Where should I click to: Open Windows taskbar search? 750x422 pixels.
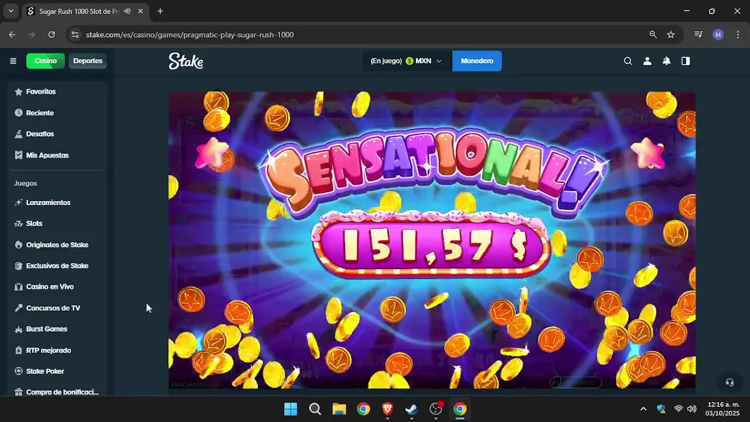point(315,409)
